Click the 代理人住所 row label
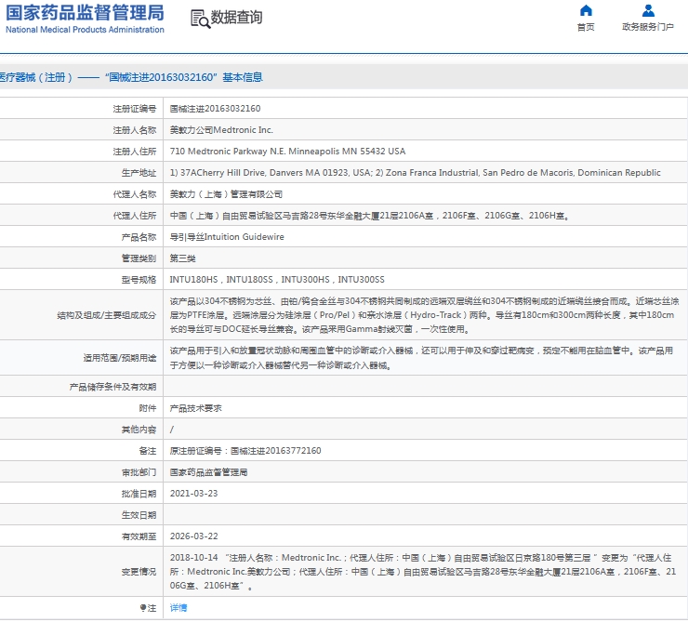 coord(134,216)
